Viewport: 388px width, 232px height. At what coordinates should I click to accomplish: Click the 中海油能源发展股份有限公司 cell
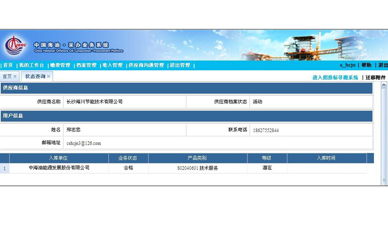[x=59, y=168]
